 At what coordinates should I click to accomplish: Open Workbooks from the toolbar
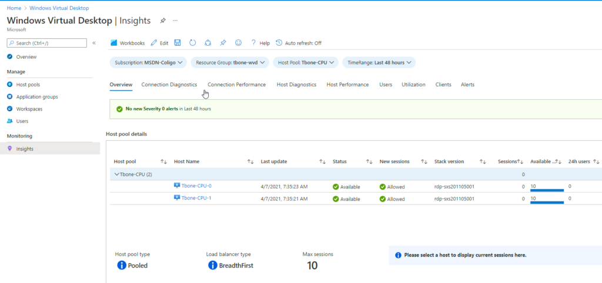tap(128, 43)
